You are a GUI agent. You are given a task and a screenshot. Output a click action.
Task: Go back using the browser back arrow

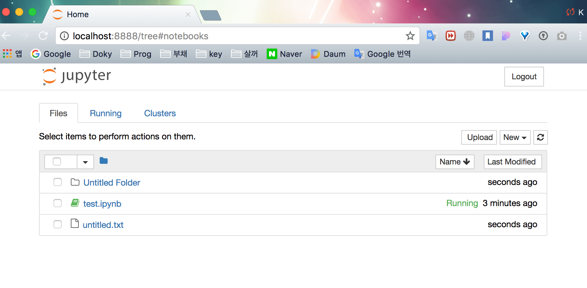6,36
